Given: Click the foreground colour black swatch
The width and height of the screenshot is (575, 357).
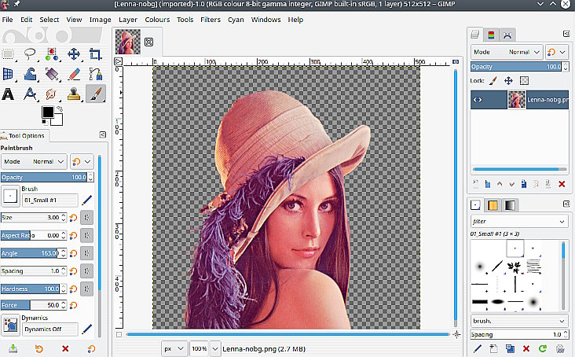Looking at the screenshot, I should coord(48,112).
